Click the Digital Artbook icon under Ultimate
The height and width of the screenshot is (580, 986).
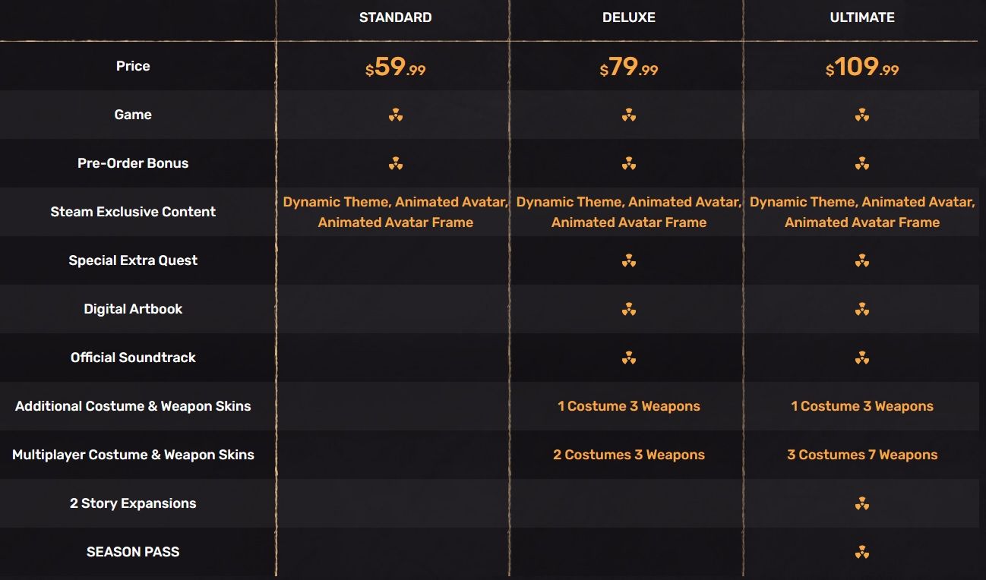pyautogui.click(x=862, y=309)
